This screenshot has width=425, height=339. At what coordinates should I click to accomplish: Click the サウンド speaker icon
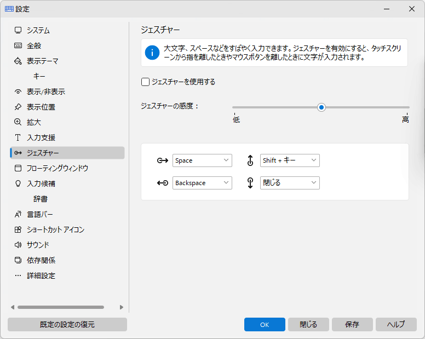18,245
